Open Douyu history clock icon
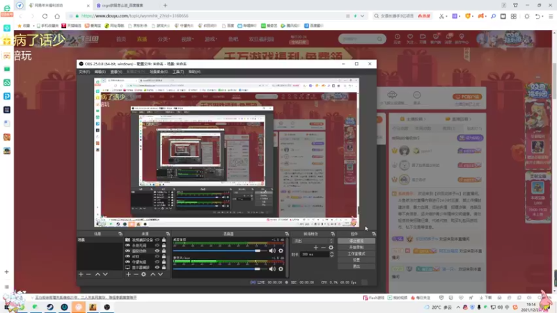 coord(397,38)
